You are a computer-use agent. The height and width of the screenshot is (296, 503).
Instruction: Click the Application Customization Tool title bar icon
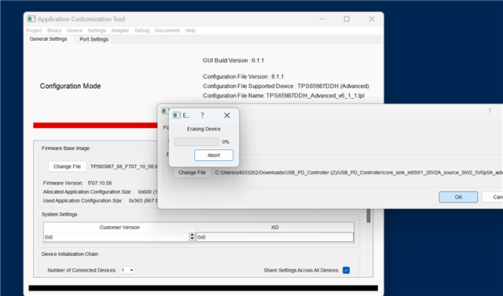[31, 19]
